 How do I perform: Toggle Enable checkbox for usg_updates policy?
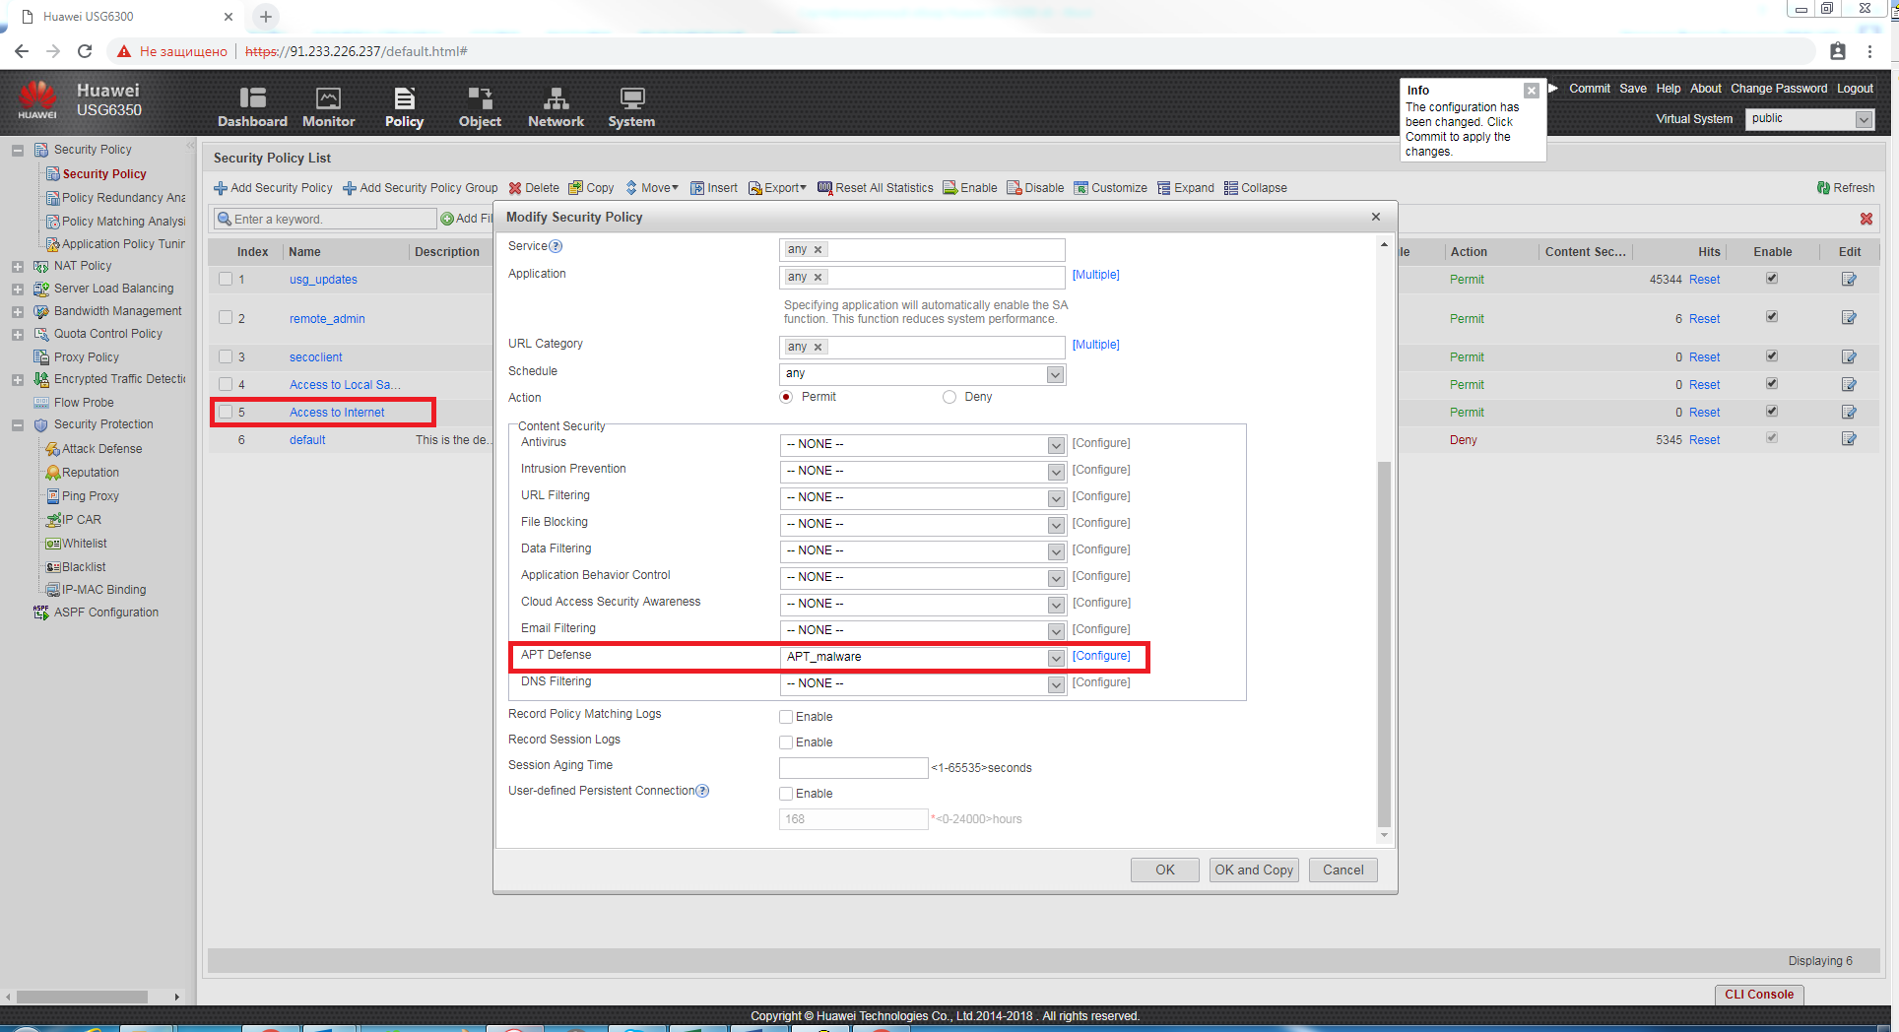click(1772, 279)
